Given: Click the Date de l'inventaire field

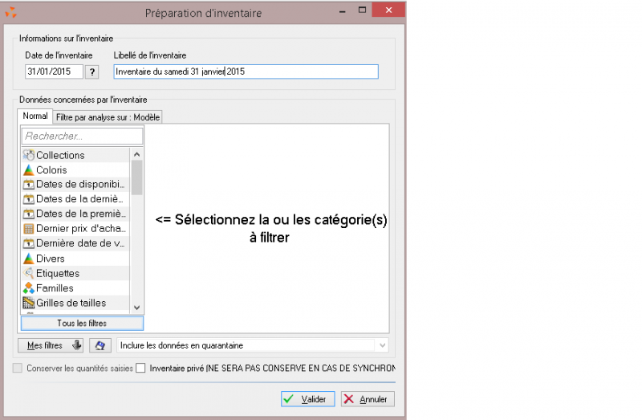Looking at the screenshot, I should click(x=54, y=71).
